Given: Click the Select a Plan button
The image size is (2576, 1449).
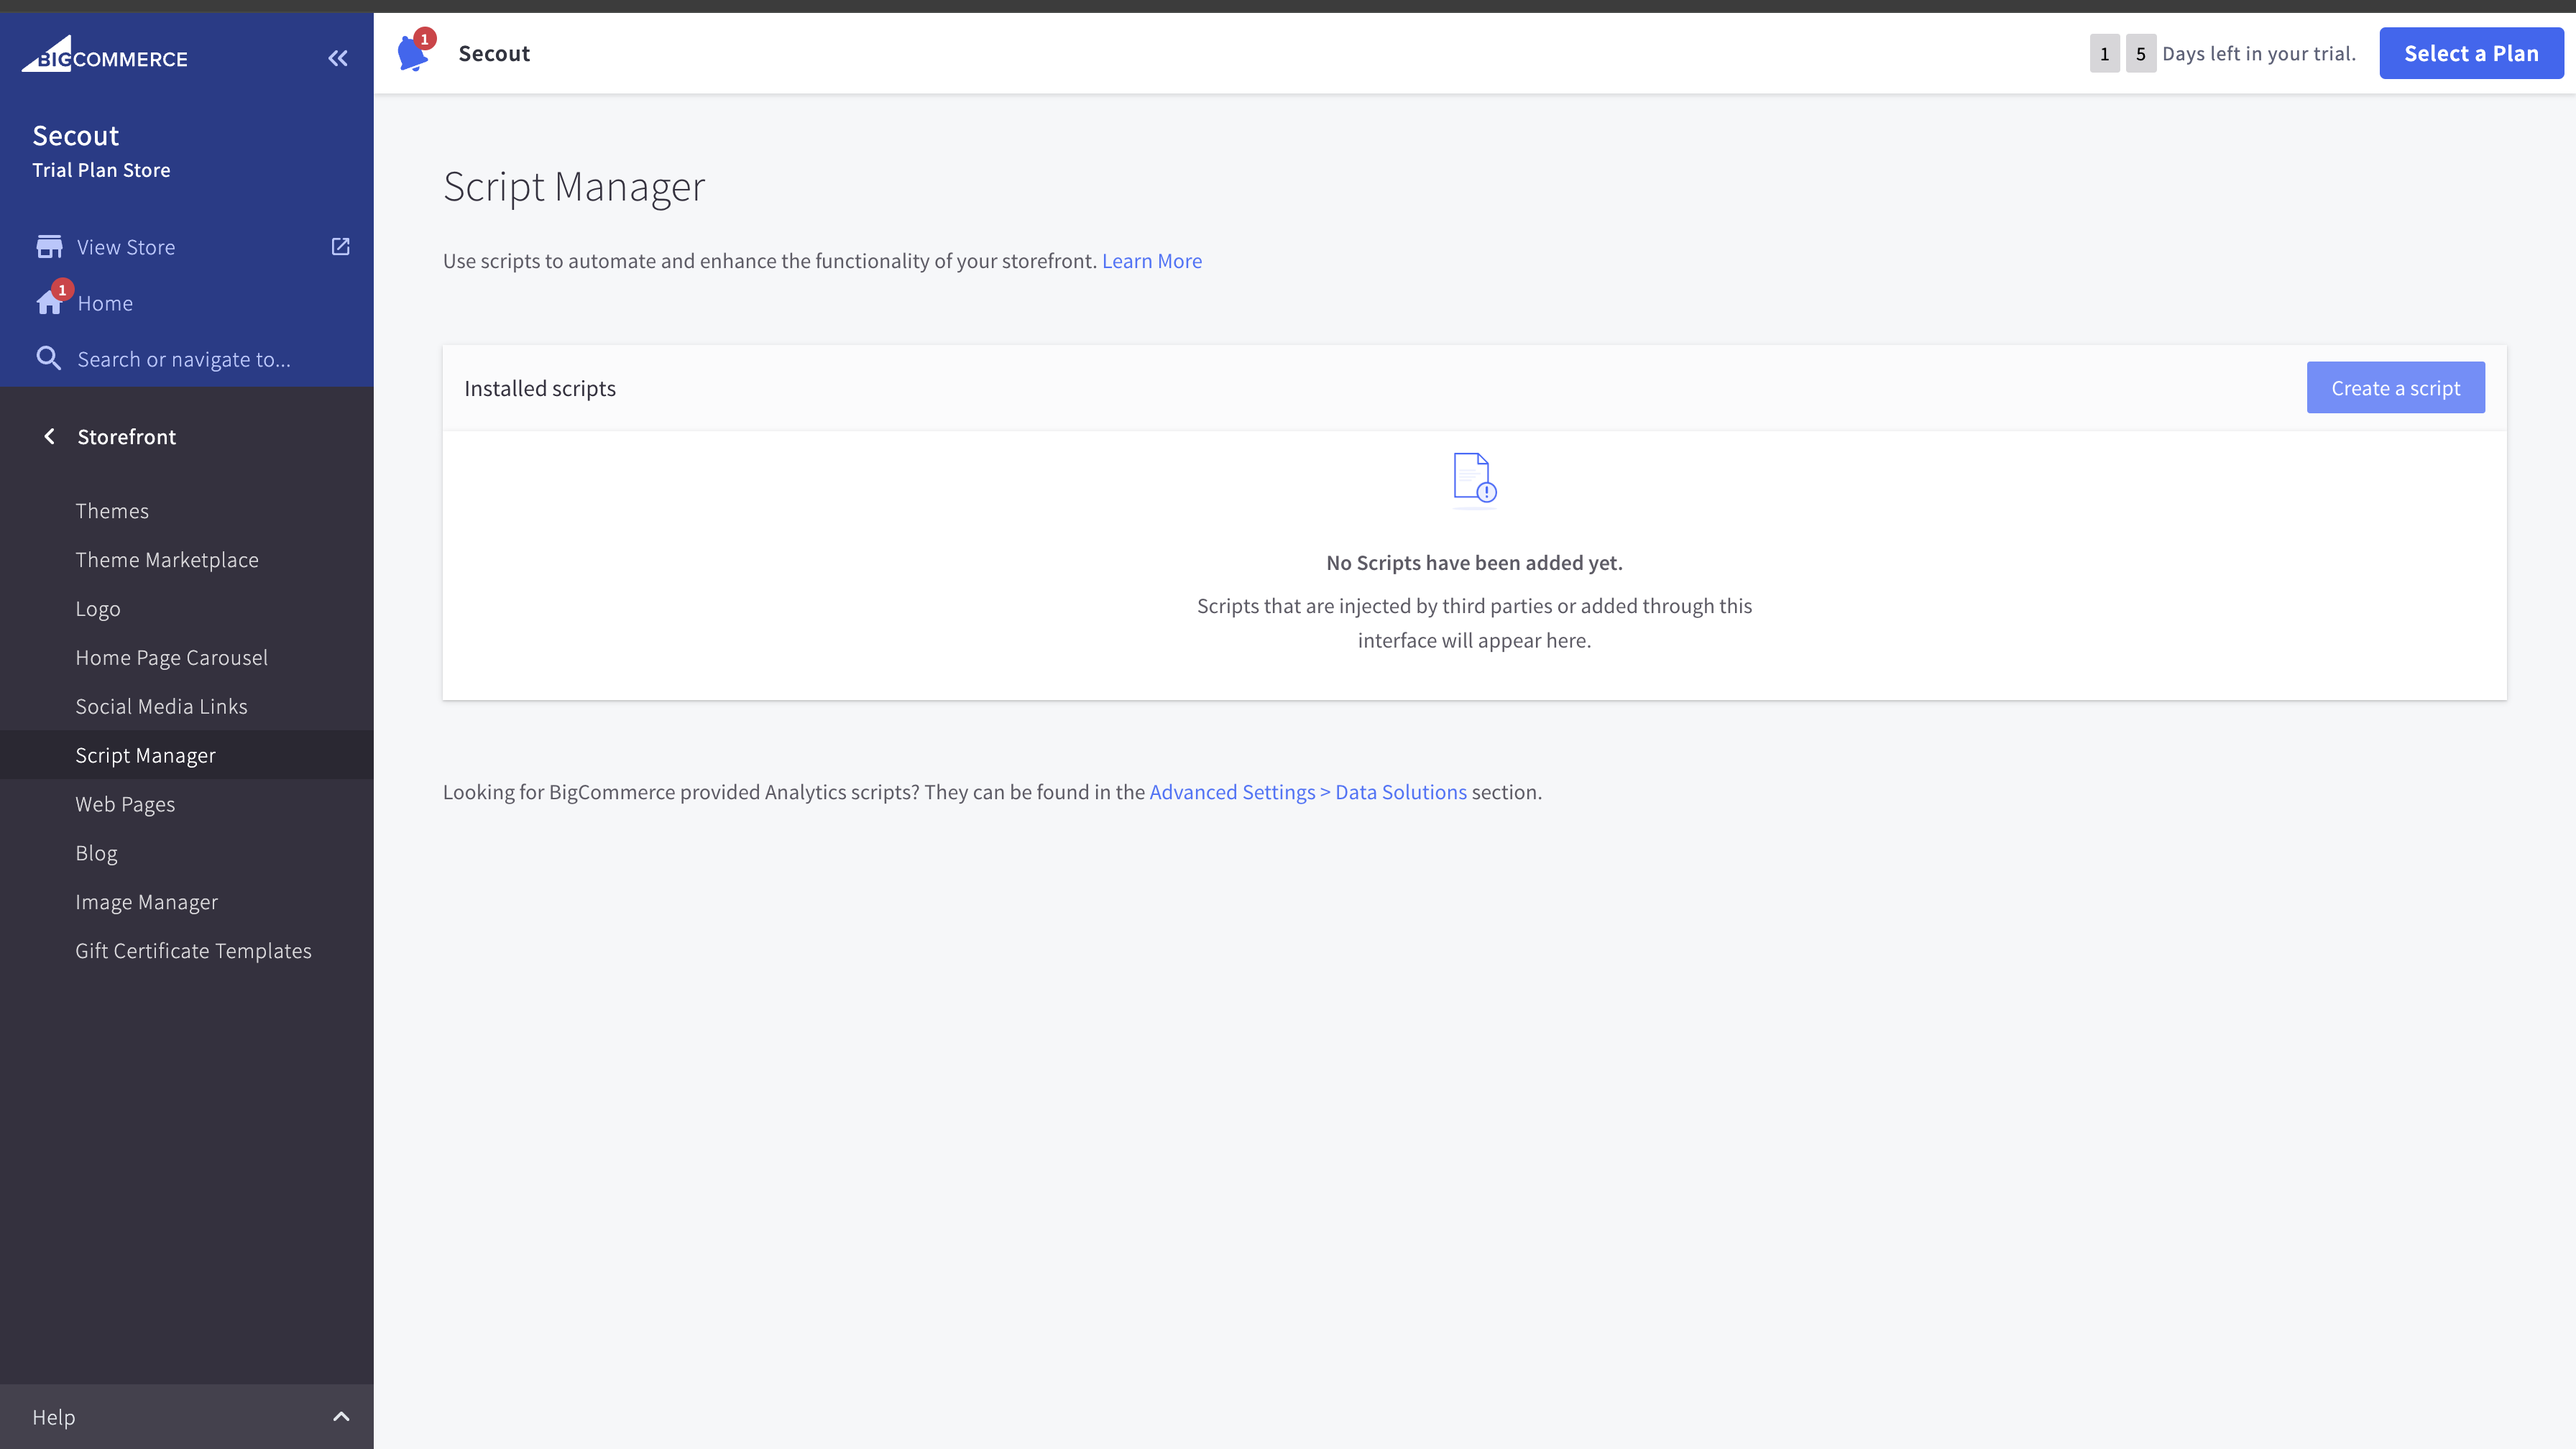Looking at the screenshot, I should click(x=2471, y=53).
